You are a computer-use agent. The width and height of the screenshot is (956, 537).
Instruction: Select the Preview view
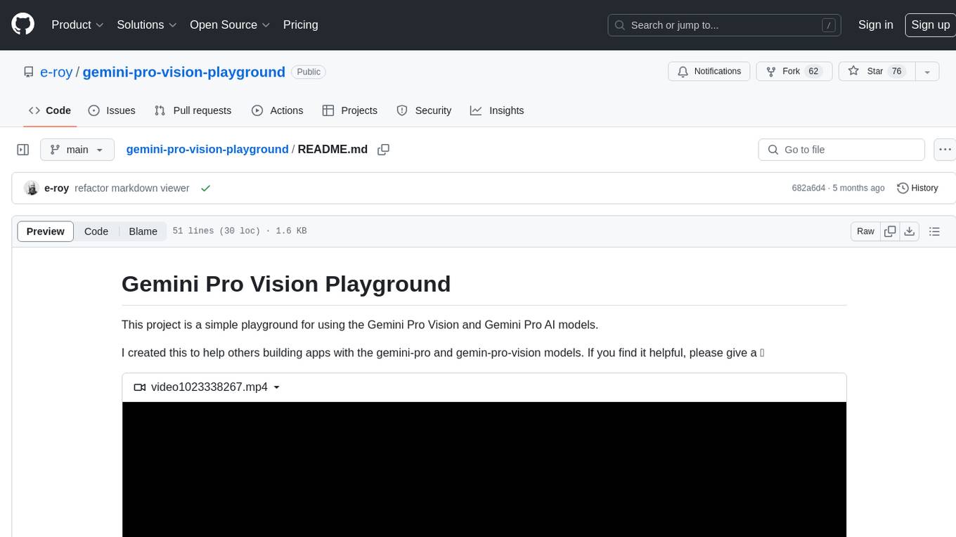pyautogui.click(x=46, y=231)
